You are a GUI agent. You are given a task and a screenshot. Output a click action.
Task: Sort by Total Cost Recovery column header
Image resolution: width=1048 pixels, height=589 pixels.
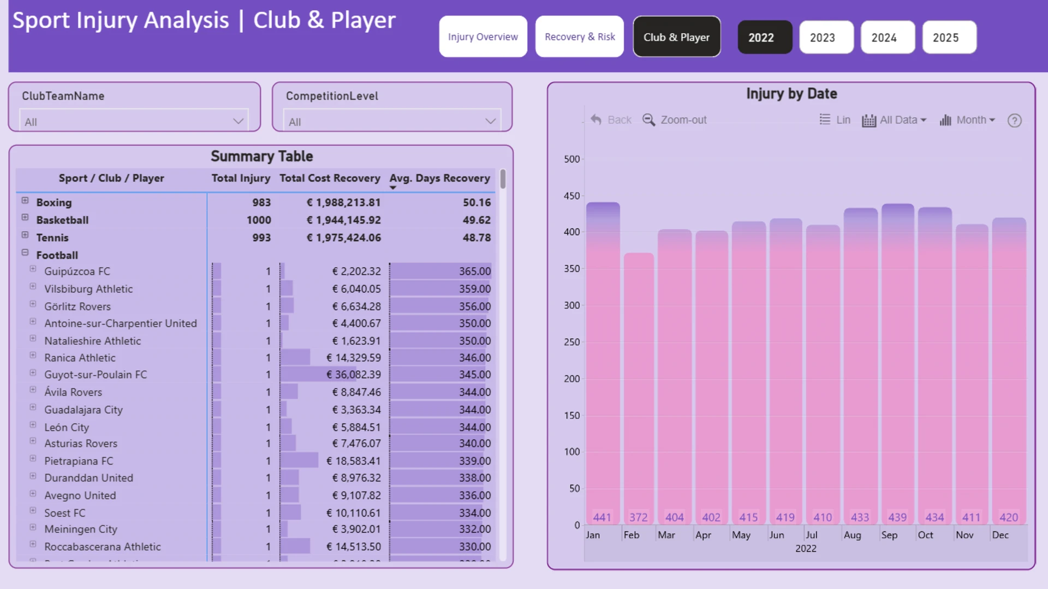coord(330,178)
